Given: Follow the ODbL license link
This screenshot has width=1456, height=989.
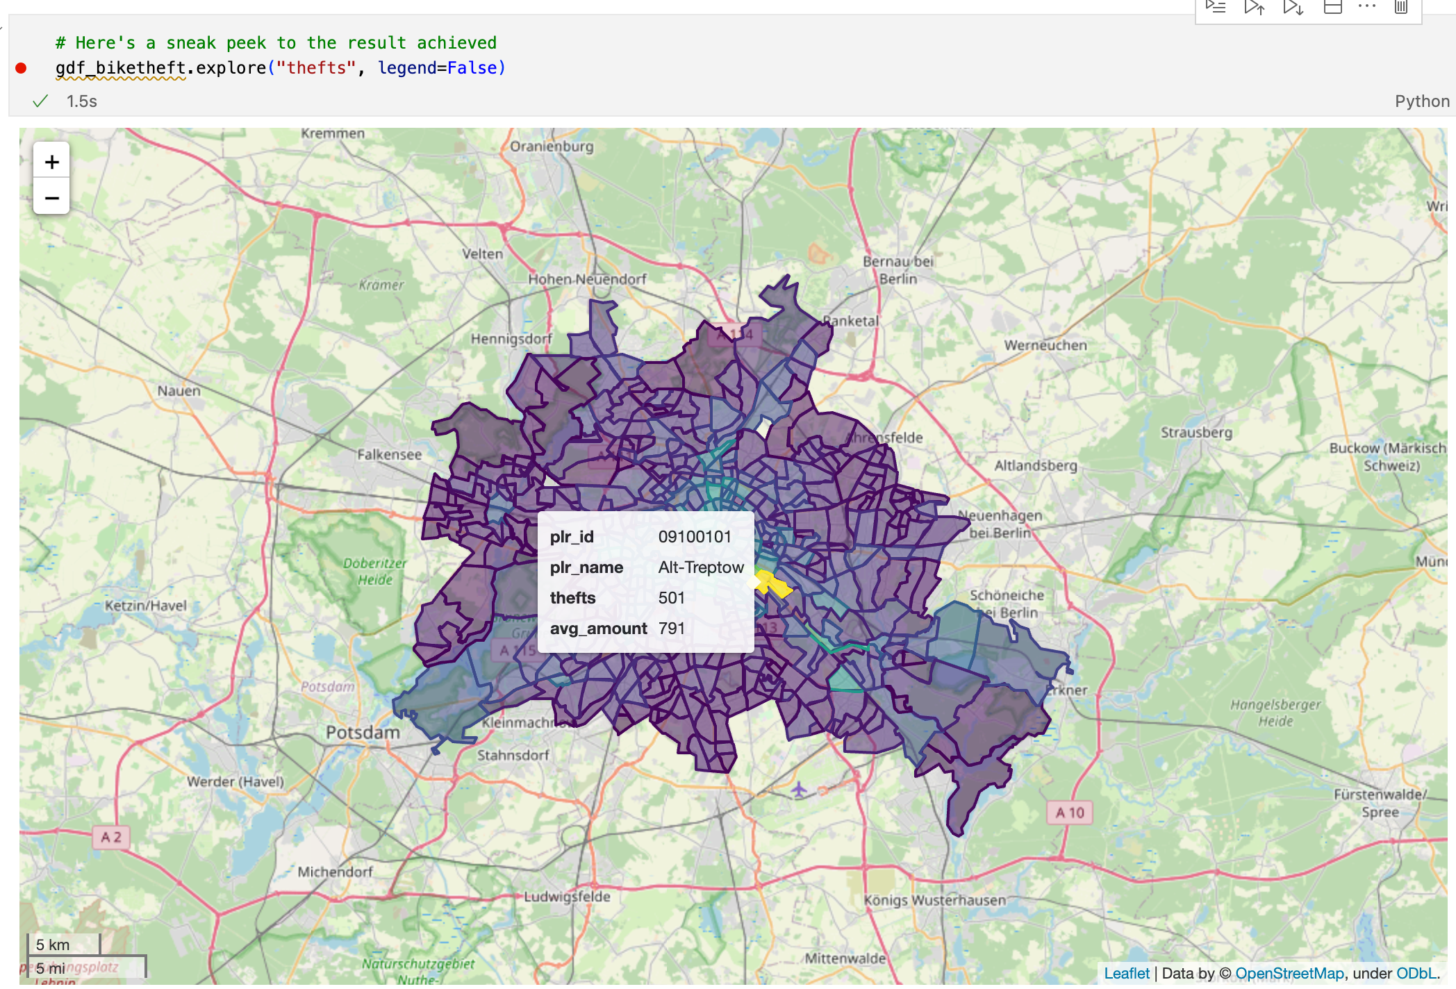Looking at the screenshot, I should (x=1416, y=973).
